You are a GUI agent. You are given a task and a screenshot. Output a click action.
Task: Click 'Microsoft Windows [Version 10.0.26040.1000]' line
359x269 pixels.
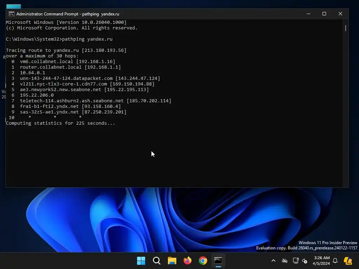click(x=66, y=22)
